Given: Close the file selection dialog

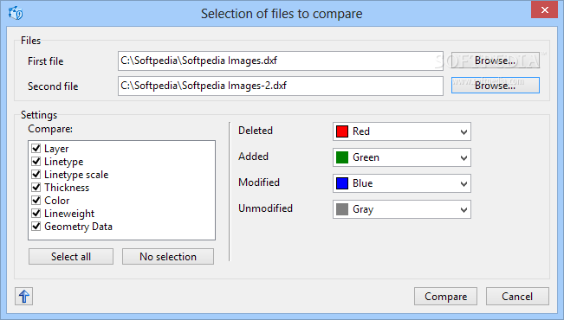Looking at the screenshot, I should (x=545, y=10).
